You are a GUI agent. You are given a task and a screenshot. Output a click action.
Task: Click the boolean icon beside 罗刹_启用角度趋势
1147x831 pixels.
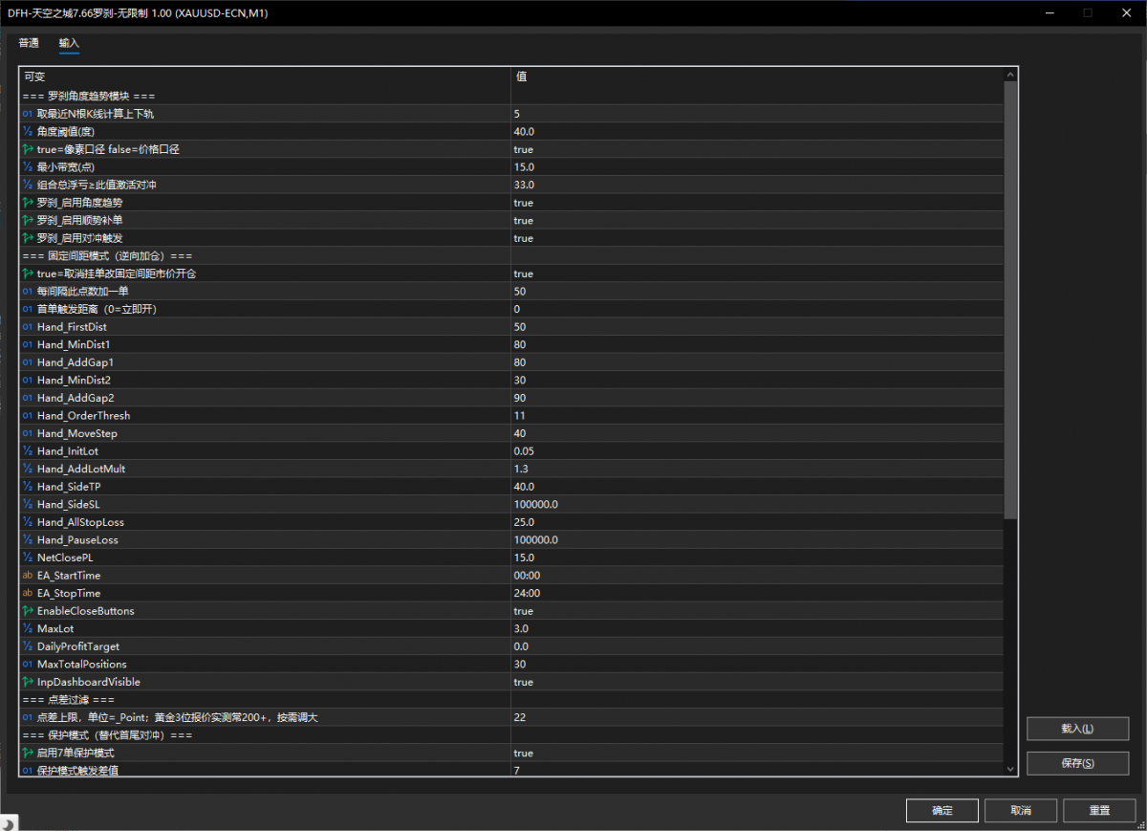[28, 203]
